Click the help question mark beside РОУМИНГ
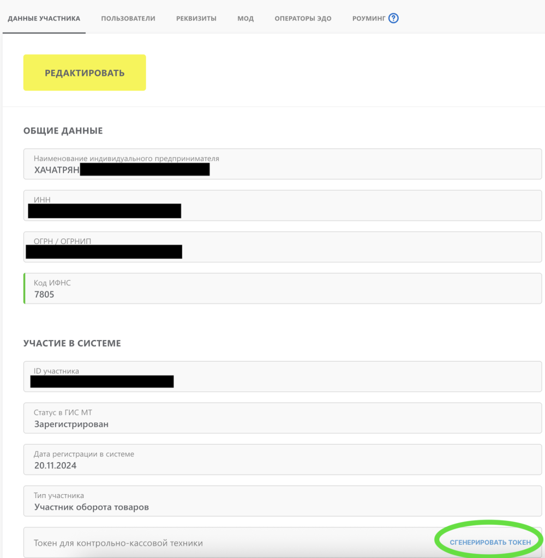Image resolution: width=545 pixels, height=558 pixels. pos(393,19)
